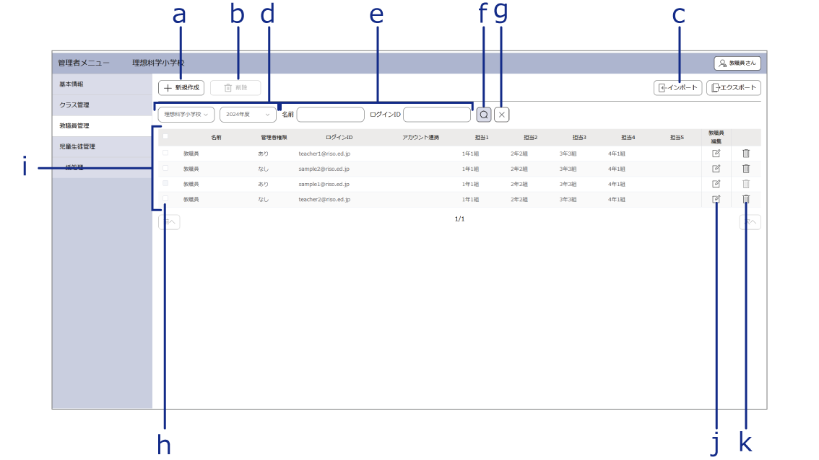The image size is (819, 460).
Task: Focus the ログインID search field
Action: pos(437,115)
